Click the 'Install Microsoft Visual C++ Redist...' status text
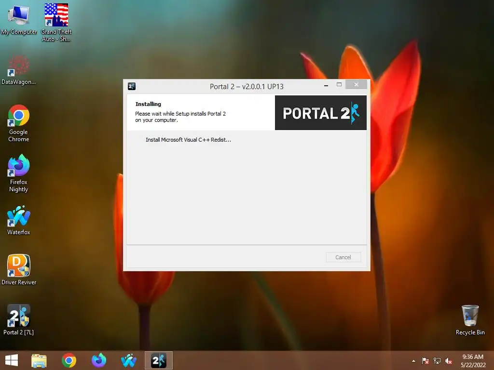The height and width of the screenshot is (370, 494). coord(189,140)
